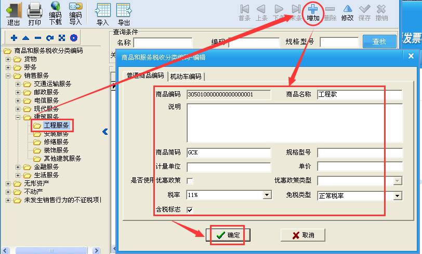Click tree toolbar refresh arrow icon
The width and height of the screenshot is (422, 254).
[50, 38]
